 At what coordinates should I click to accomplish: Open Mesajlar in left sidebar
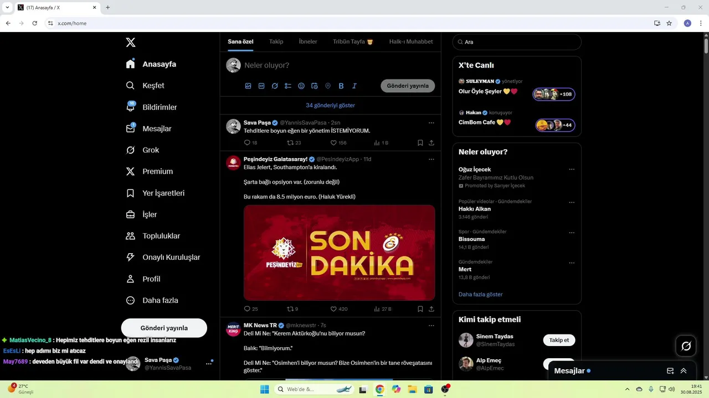click(x=149, y=129)
